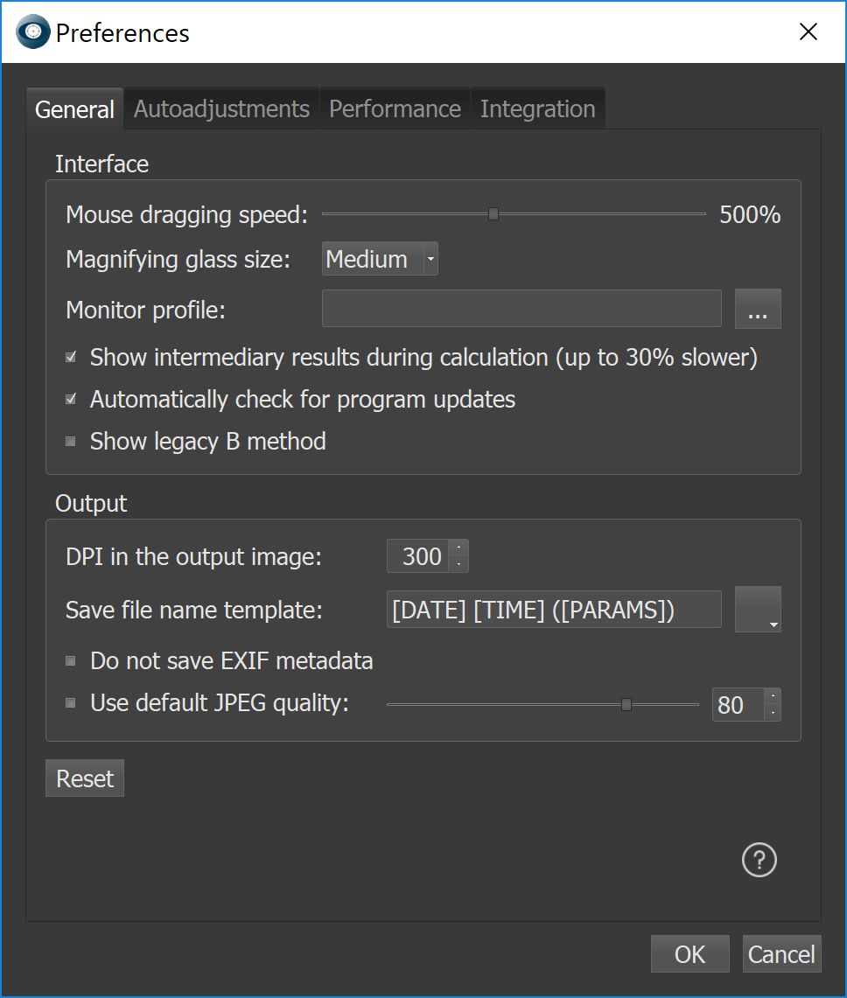Switch to the Autoadjustments tab

pyautogui.click(x=221, y=108)
